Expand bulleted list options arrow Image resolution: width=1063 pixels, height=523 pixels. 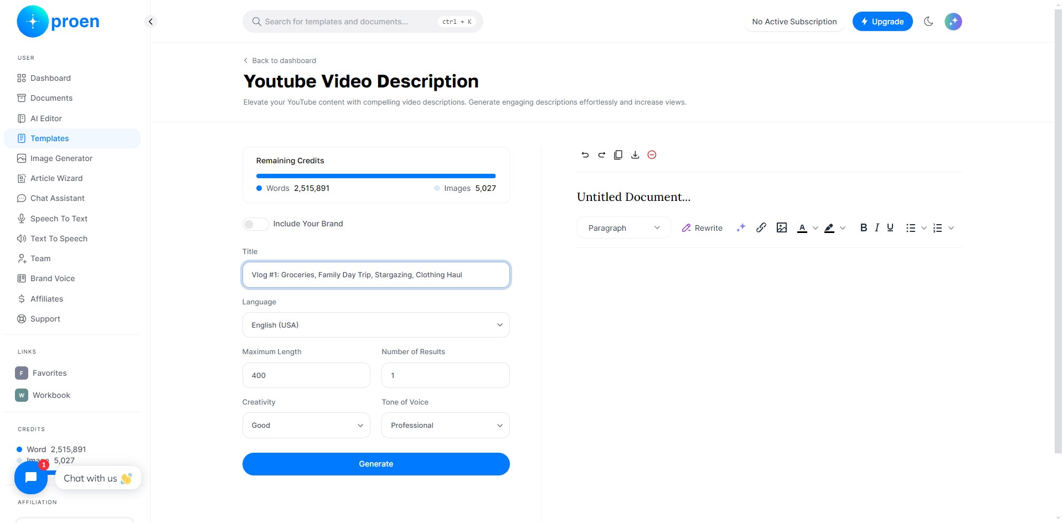click(x=924, y=228)
